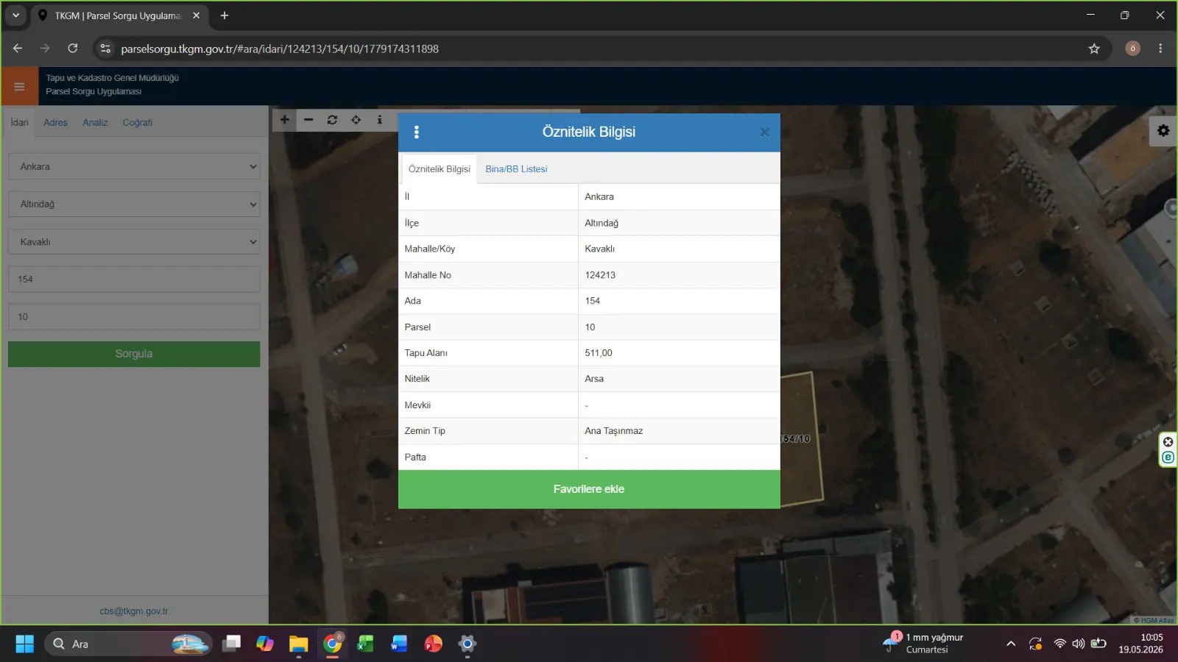Close the Öznitelik Bilgisi dialog
Viewport: 1178px width, 662px height.
[x=765, y=132]
